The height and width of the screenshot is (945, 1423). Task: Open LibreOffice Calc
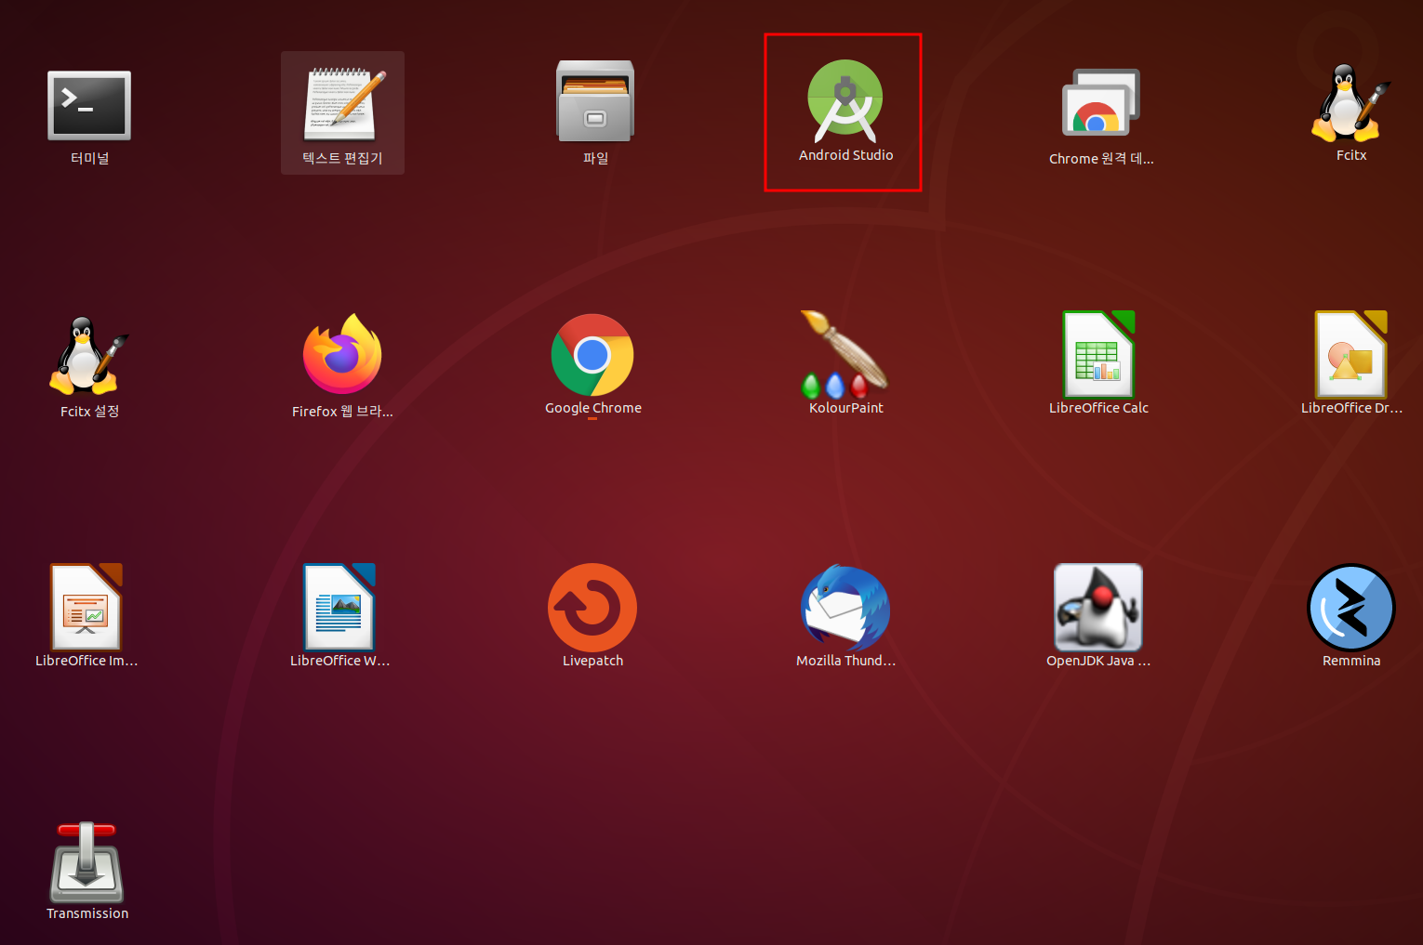[1098, 354]
